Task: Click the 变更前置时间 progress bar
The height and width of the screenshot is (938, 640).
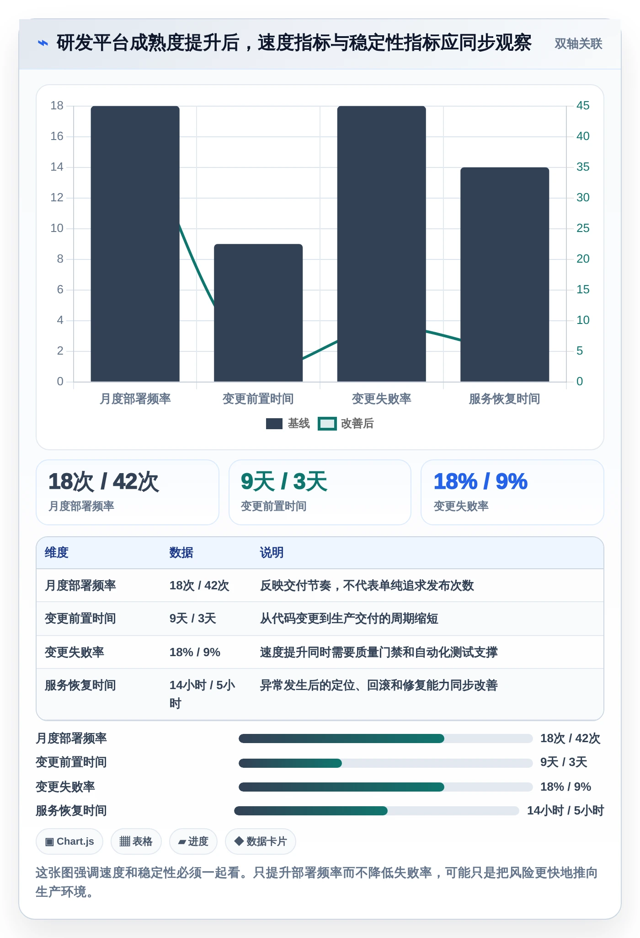Action: pyautogui.click(x=386, y=763)
